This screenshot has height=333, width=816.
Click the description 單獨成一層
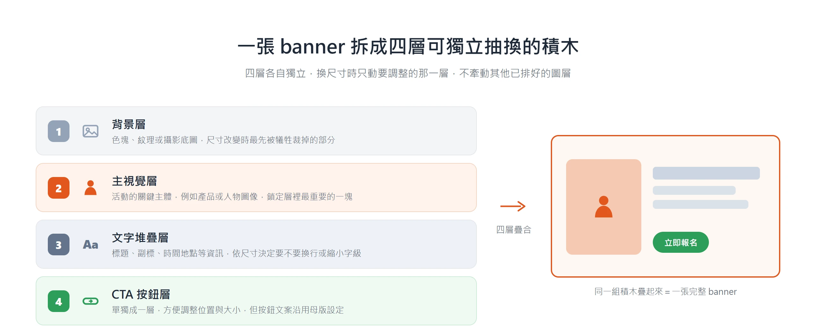(228, 310)
